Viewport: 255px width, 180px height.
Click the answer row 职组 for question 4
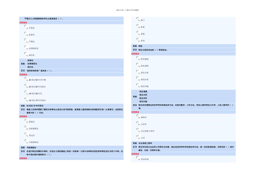coord(183,46)
